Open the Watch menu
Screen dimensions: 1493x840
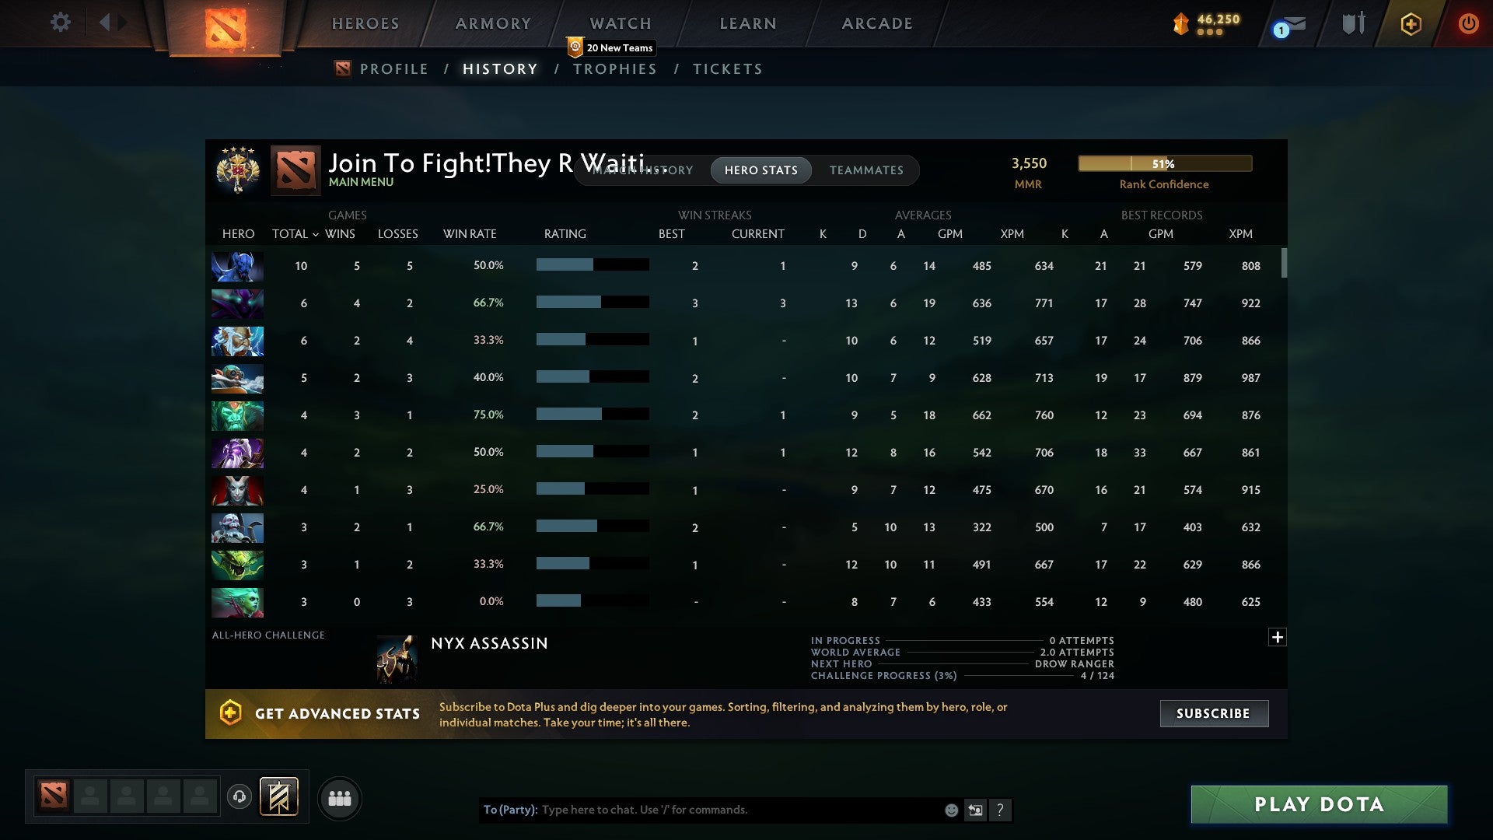(620, 23)
